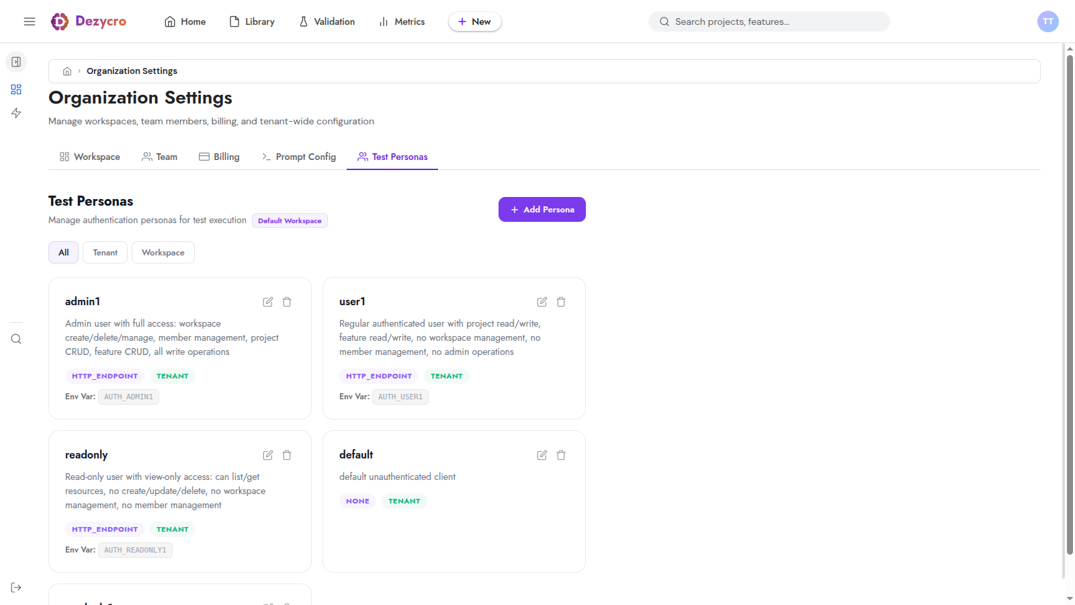Click the Dezycro logo

(x=88, y=22)
